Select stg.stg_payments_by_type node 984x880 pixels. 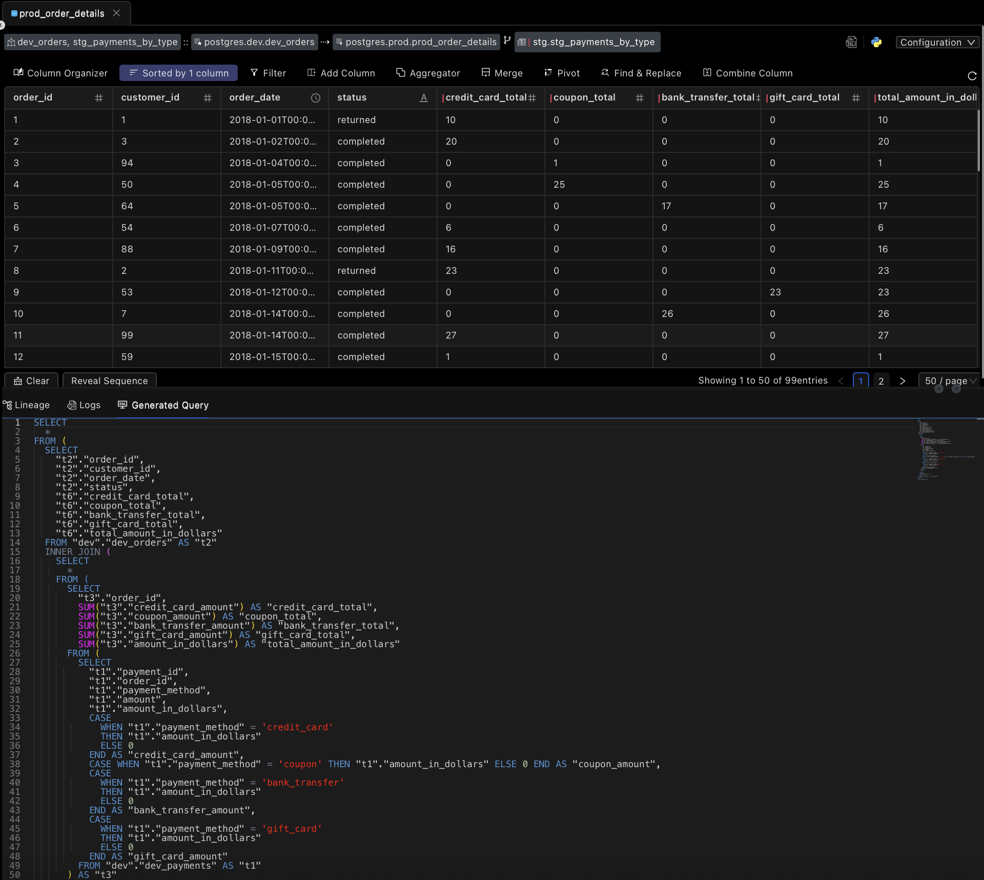click(x=587, y=42)
